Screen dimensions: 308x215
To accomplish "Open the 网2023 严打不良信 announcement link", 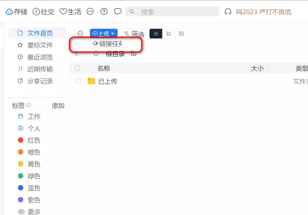I will tap(264, 12).
